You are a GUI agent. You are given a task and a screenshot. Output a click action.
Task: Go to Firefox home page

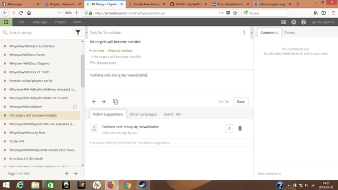pyautogui.click(x=29, y=13)
